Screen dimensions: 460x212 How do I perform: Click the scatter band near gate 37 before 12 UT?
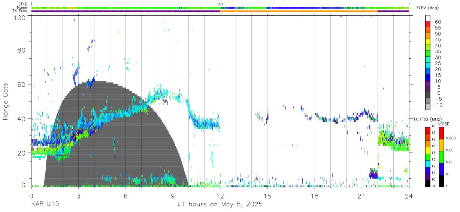[x=206, y=124]
